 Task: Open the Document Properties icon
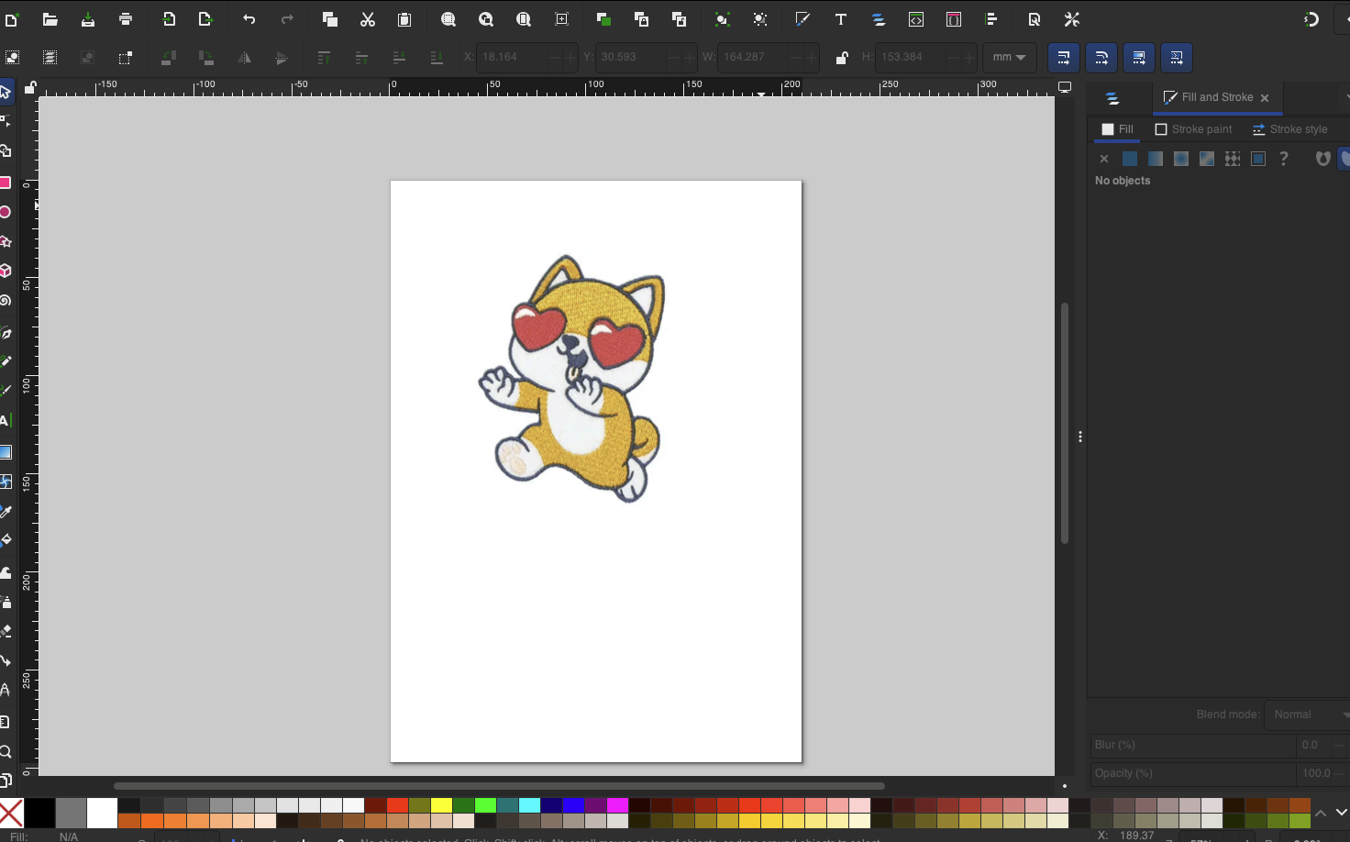point(1035,19)
